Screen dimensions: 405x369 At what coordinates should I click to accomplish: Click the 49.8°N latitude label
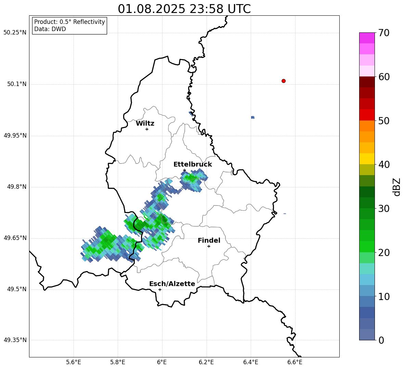(x=17, y=187)
